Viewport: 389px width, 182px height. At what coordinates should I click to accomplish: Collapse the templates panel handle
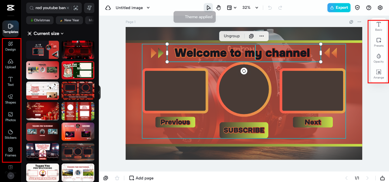click(x=99, y=93)
